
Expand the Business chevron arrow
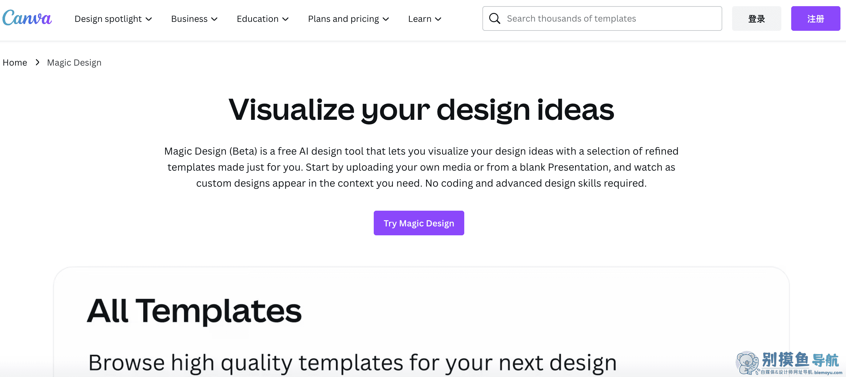[x=215, y=19]
